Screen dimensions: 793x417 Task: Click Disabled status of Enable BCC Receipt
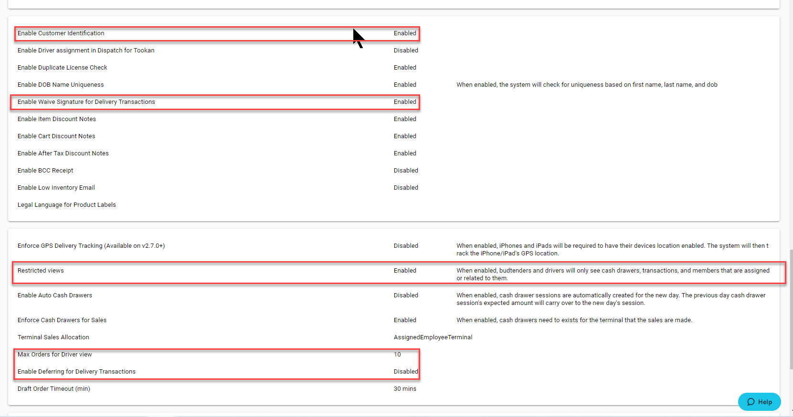click(406, 171)
